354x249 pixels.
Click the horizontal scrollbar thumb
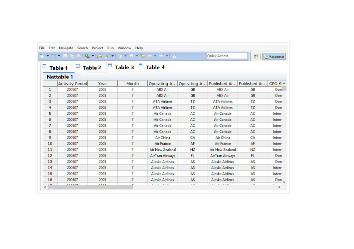point(90,187)
